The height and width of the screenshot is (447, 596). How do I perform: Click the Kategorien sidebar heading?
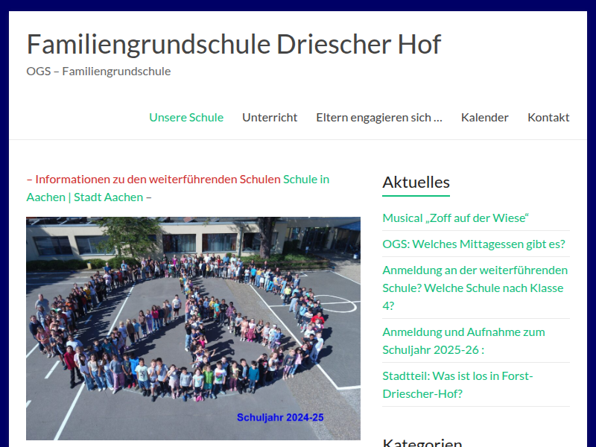click(422, 442)
